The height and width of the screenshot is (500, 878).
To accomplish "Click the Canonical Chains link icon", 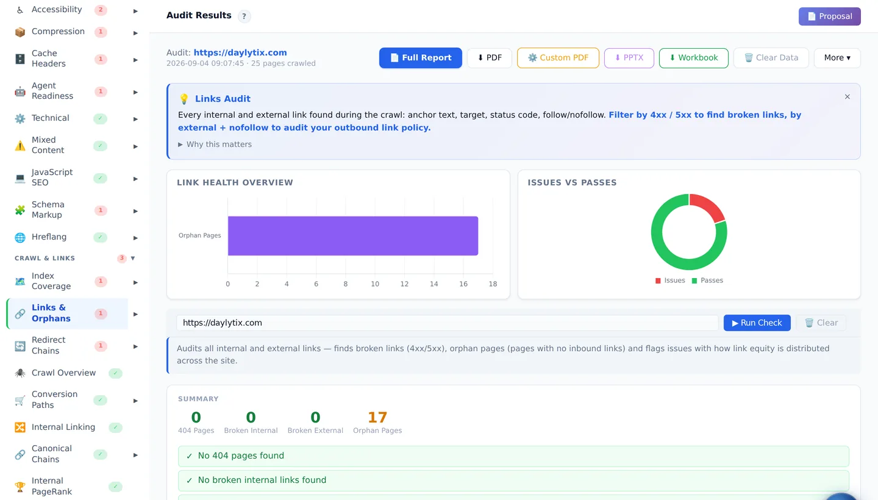I will click(x=20, y=454).
